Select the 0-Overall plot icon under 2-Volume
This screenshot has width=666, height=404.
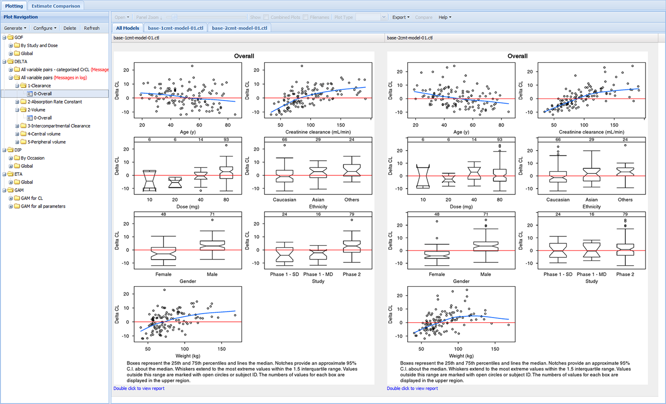29,117
